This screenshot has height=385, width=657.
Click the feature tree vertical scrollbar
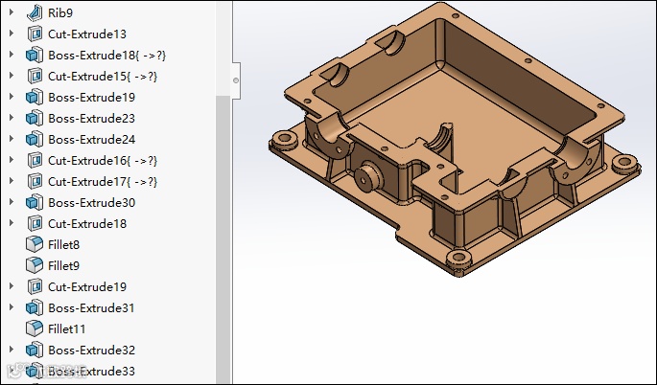(x=223, y=238)
